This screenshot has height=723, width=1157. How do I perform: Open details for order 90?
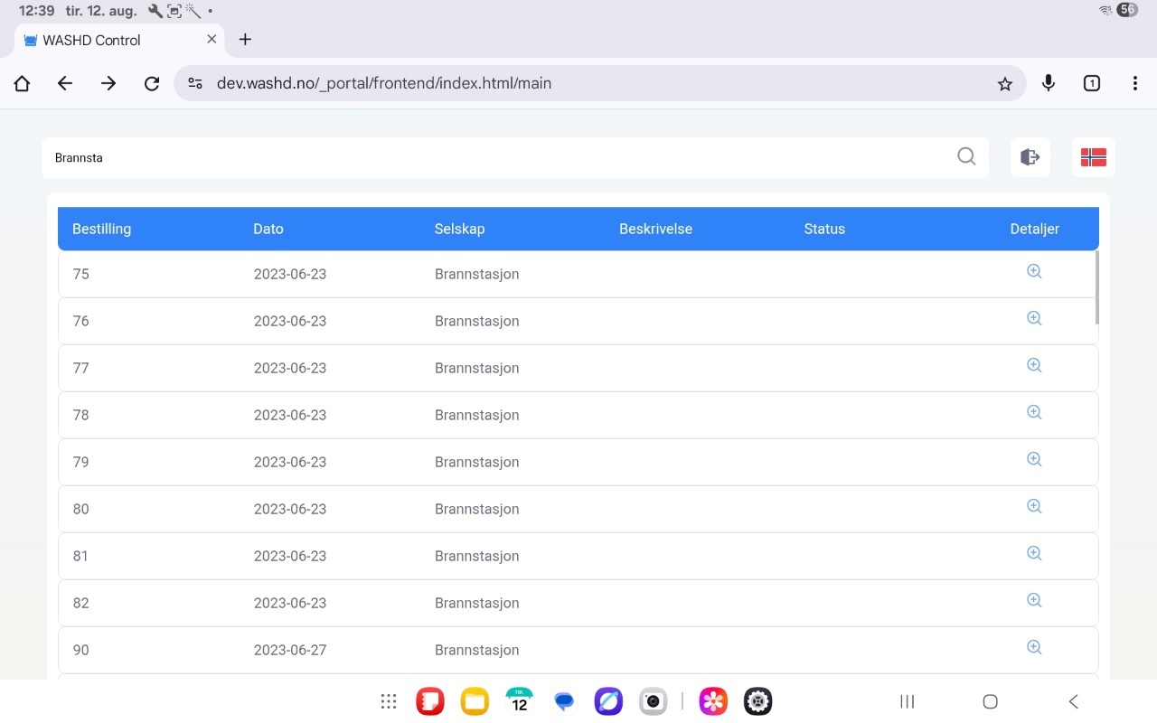coord(1034,647)
